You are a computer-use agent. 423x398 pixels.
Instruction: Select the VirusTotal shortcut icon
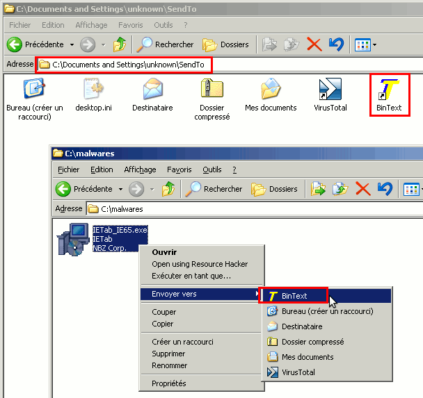pos(329,90)
